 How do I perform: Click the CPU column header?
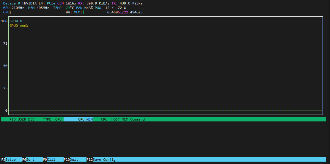(104, 119)
